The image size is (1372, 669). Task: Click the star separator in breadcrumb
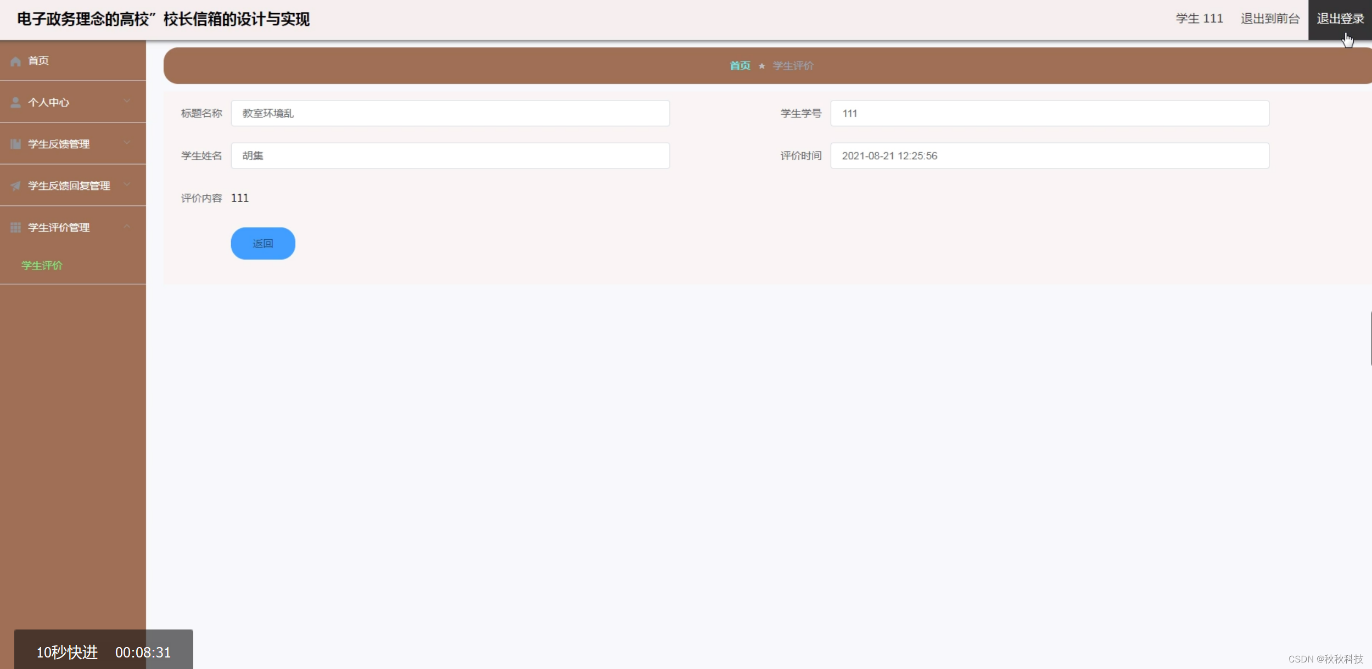point(761,66)
